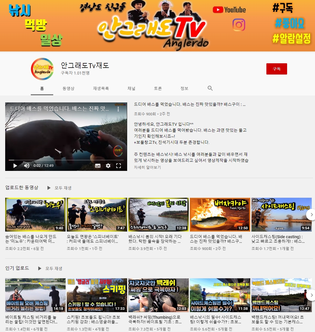The height and width of the screenshot is (332, 315).
Task: Open the featured video's three-dot menu
Action: pos(118,109)
